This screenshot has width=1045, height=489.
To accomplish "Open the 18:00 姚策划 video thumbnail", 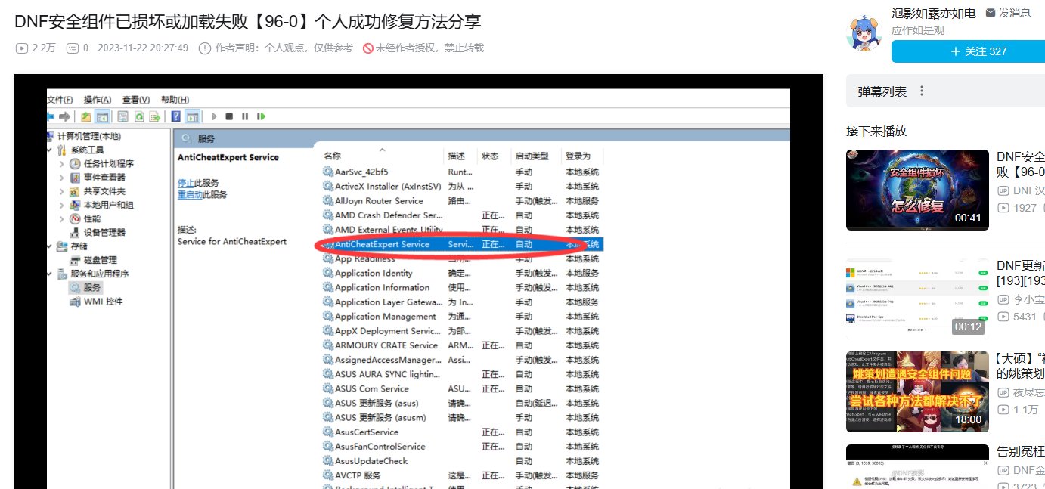I will coord(917,392).
